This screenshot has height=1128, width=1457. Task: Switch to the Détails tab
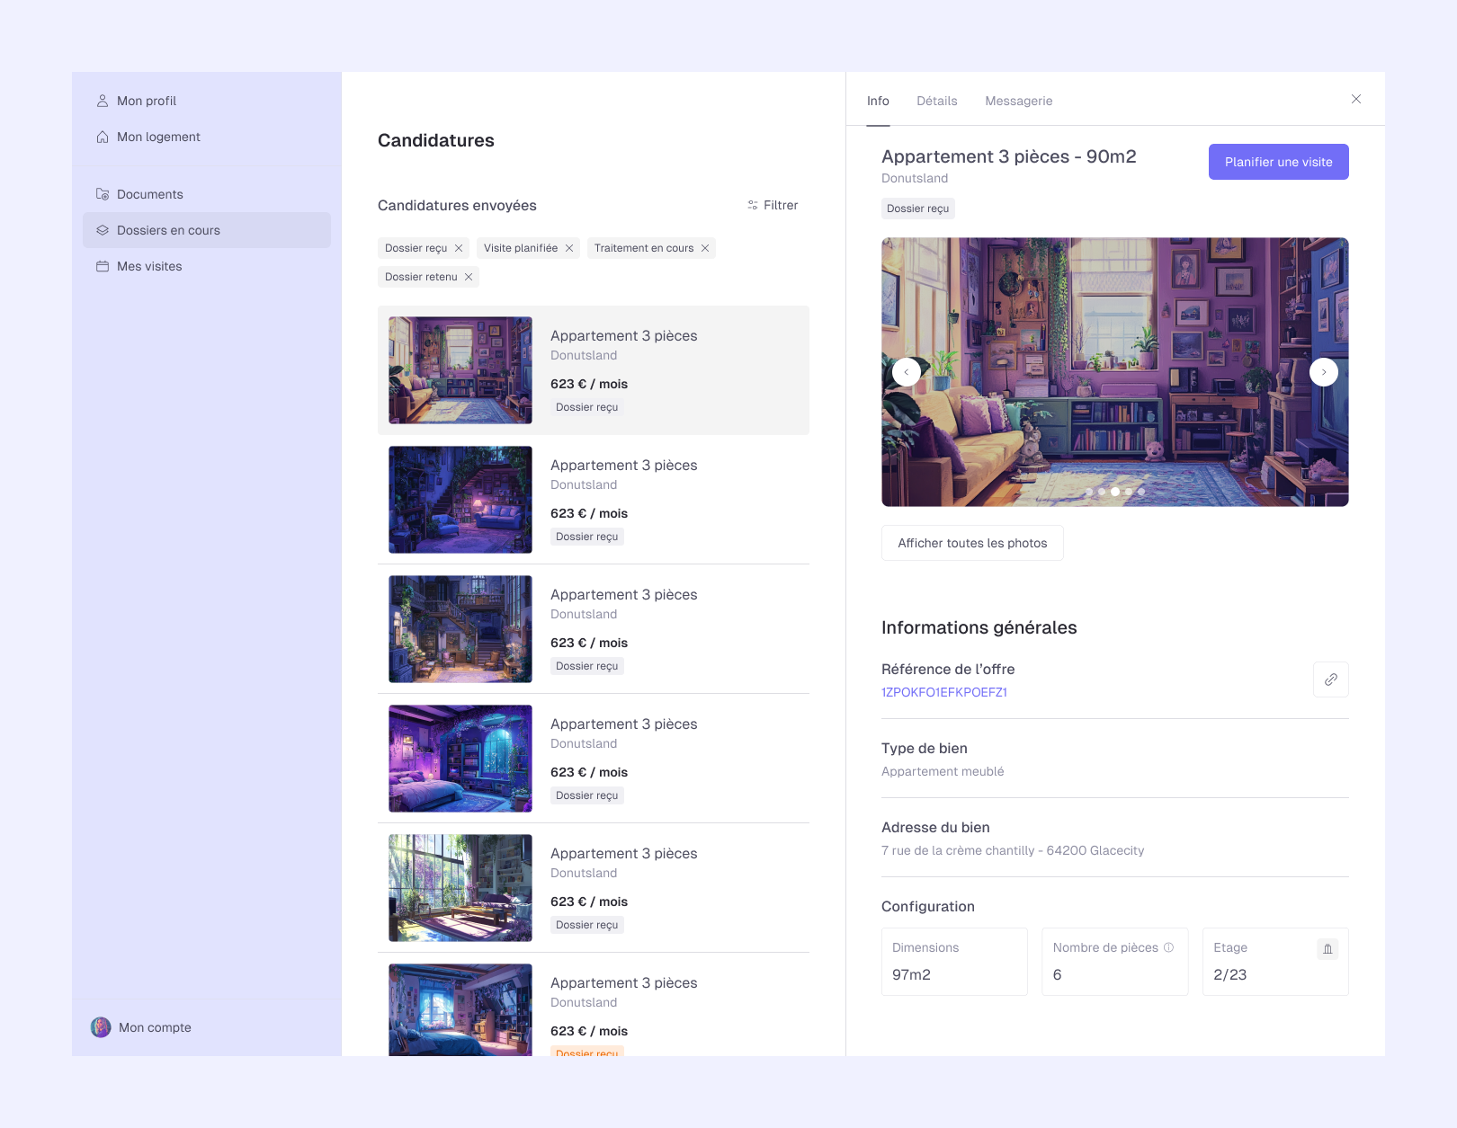click(x=936, y=101)
